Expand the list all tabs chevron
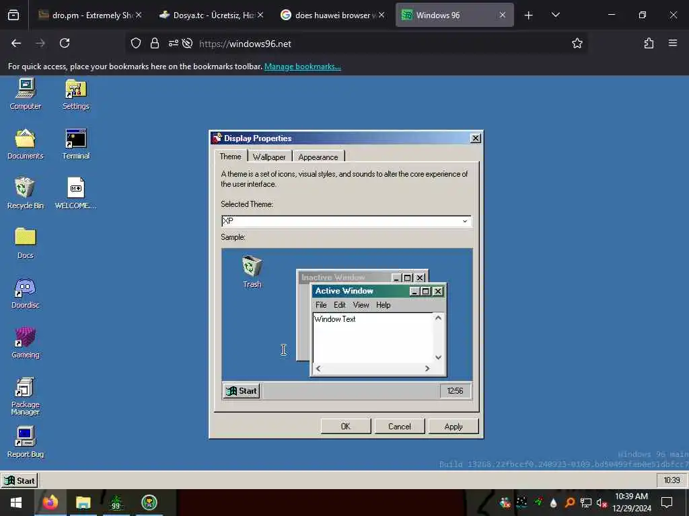 555,15
